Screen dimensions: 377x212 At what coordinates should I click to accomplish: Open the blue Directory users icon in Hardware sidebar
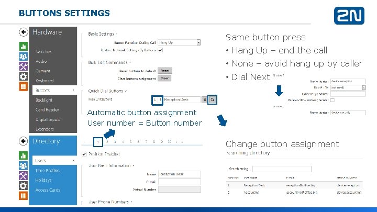[24, 57]
